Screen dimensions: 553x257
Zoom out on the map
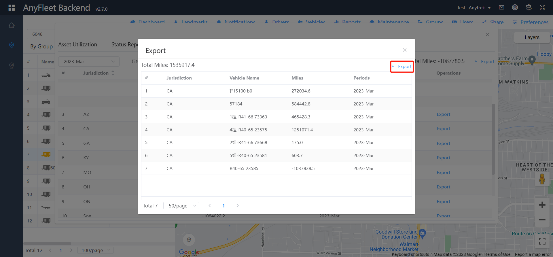pos(542,220)
